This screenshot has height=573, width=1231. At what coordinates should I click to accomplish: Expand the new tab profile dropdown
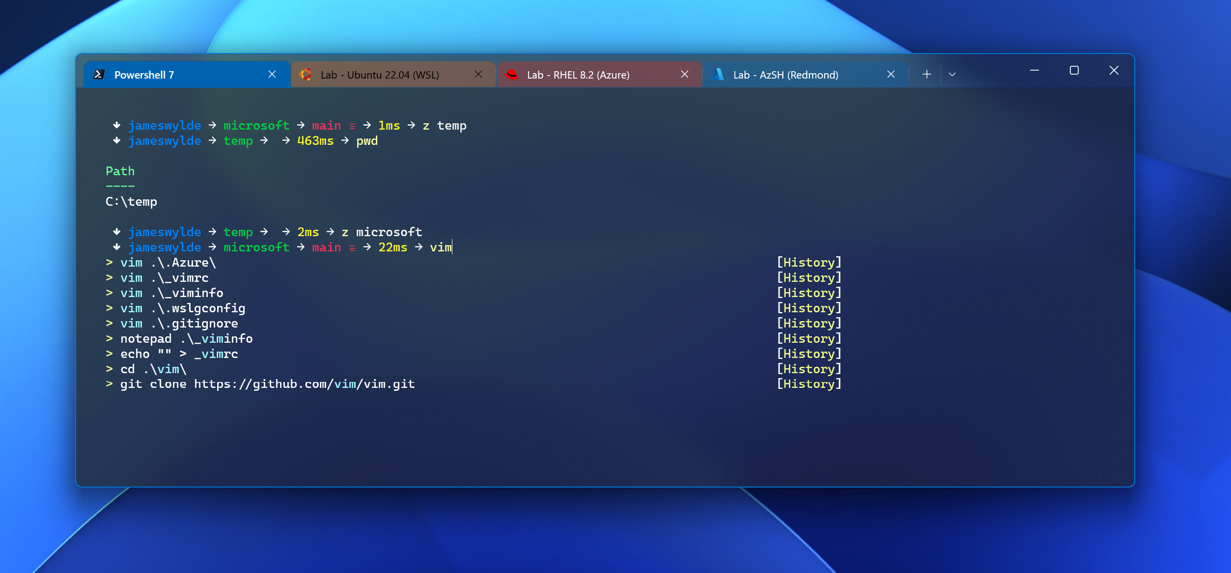pos(952,74)
